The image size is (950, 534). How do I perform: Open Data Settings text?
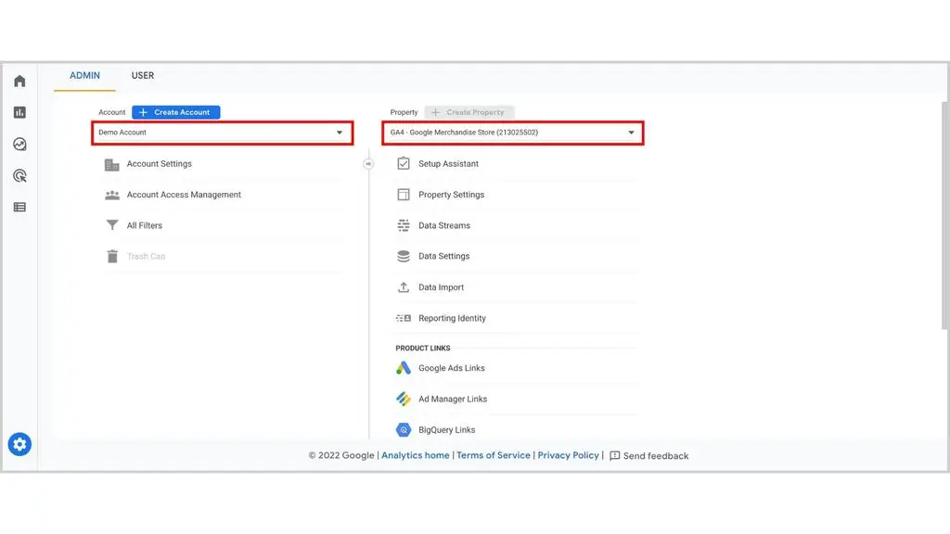tap(444, 256)
